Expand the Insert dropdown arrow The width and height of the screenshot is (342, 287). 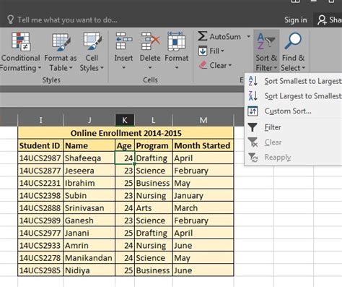coord(123,68)
